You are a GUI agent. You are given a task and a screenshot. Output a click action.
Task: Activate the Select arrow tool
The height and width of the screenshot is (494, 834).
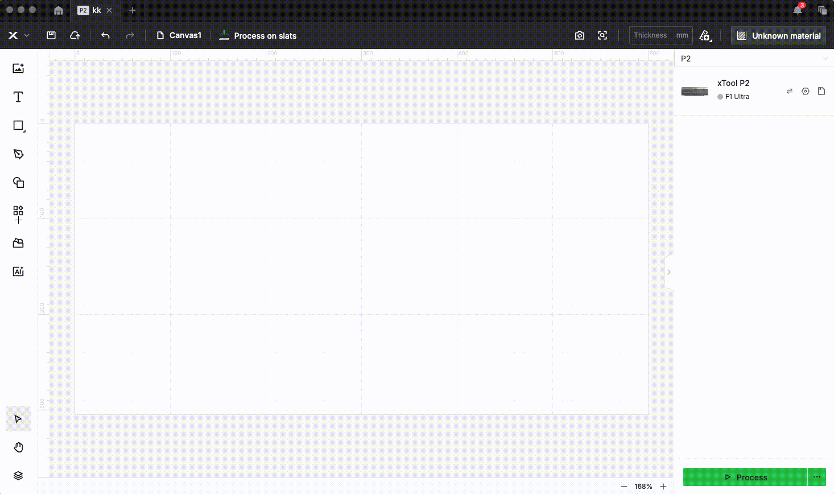(x=18, y=419)
